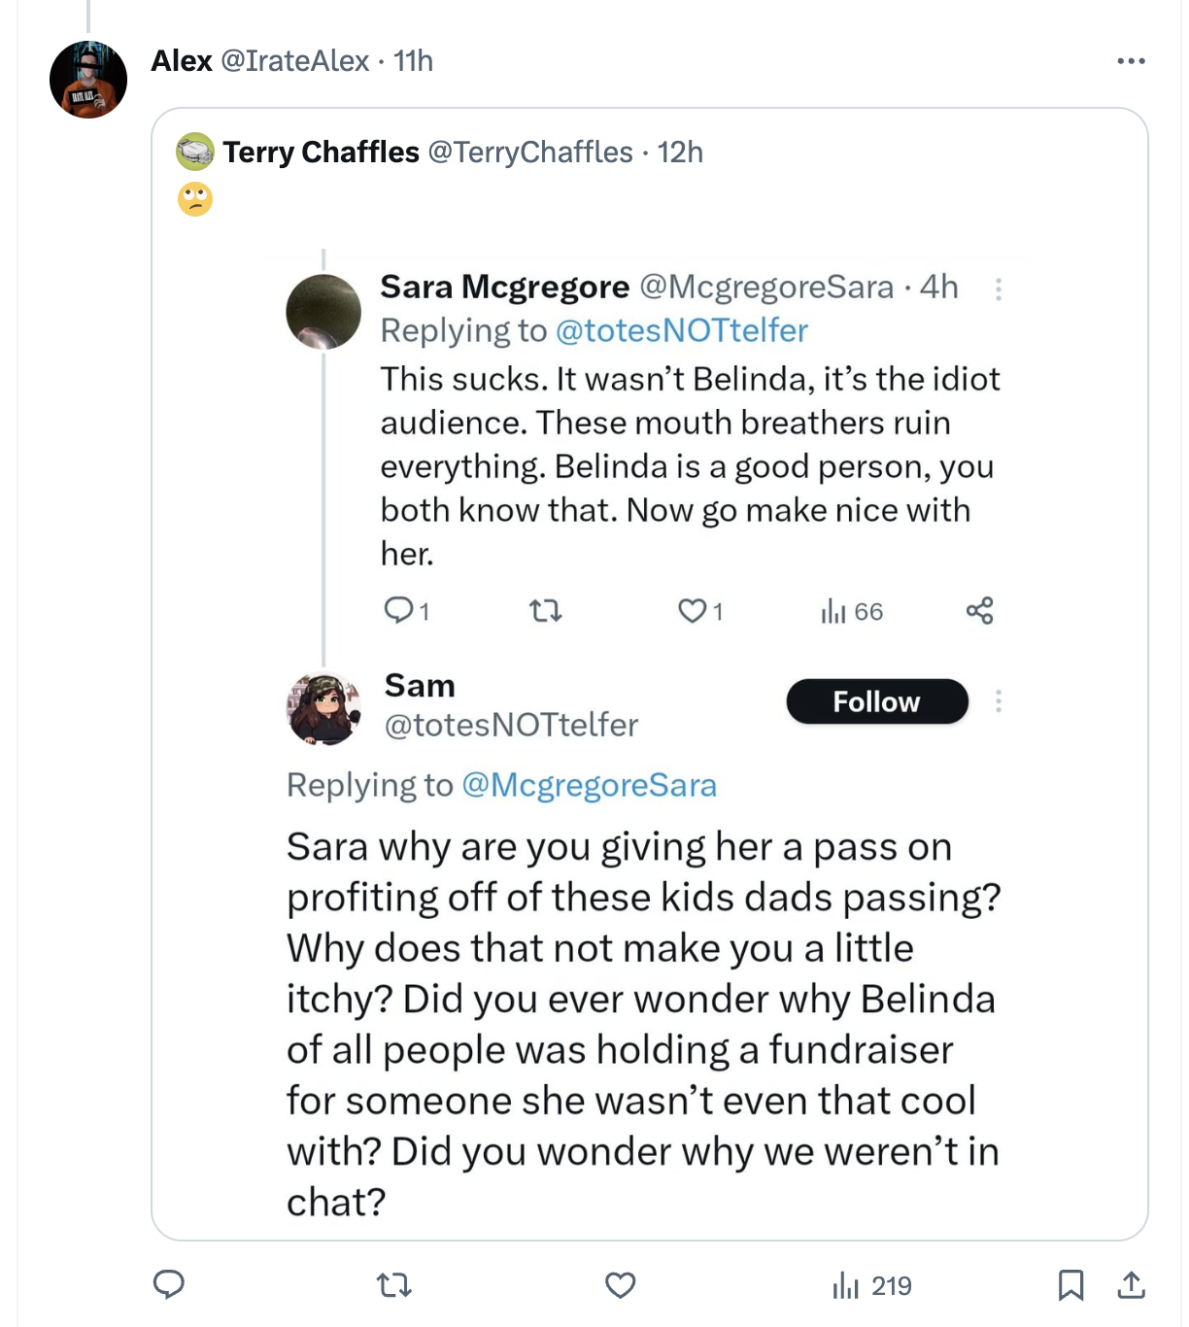Repost Alex's tweet using the retweet icon
Image resolution: width=1189 pixels, height=1327 pixels.
(393, 1286)
